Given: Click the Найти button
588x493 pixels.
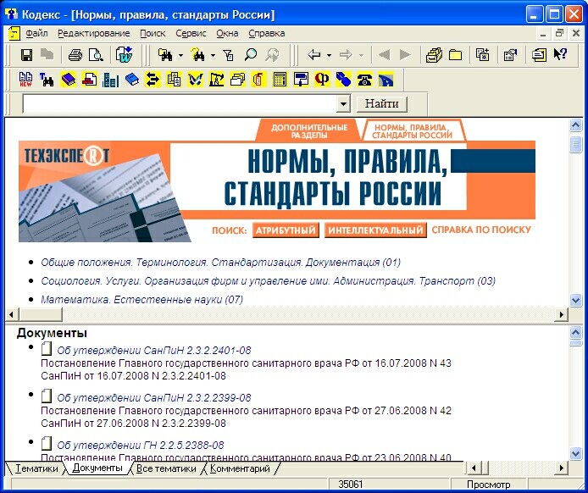Looking at the screenshot, I should [382, 103].
